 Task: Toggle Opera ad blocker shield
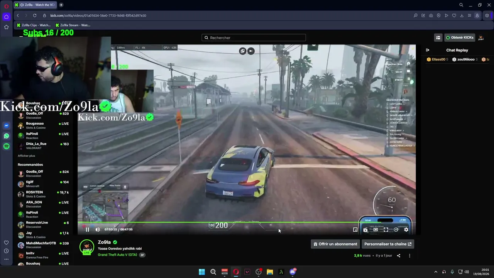(x=438, y=15)
